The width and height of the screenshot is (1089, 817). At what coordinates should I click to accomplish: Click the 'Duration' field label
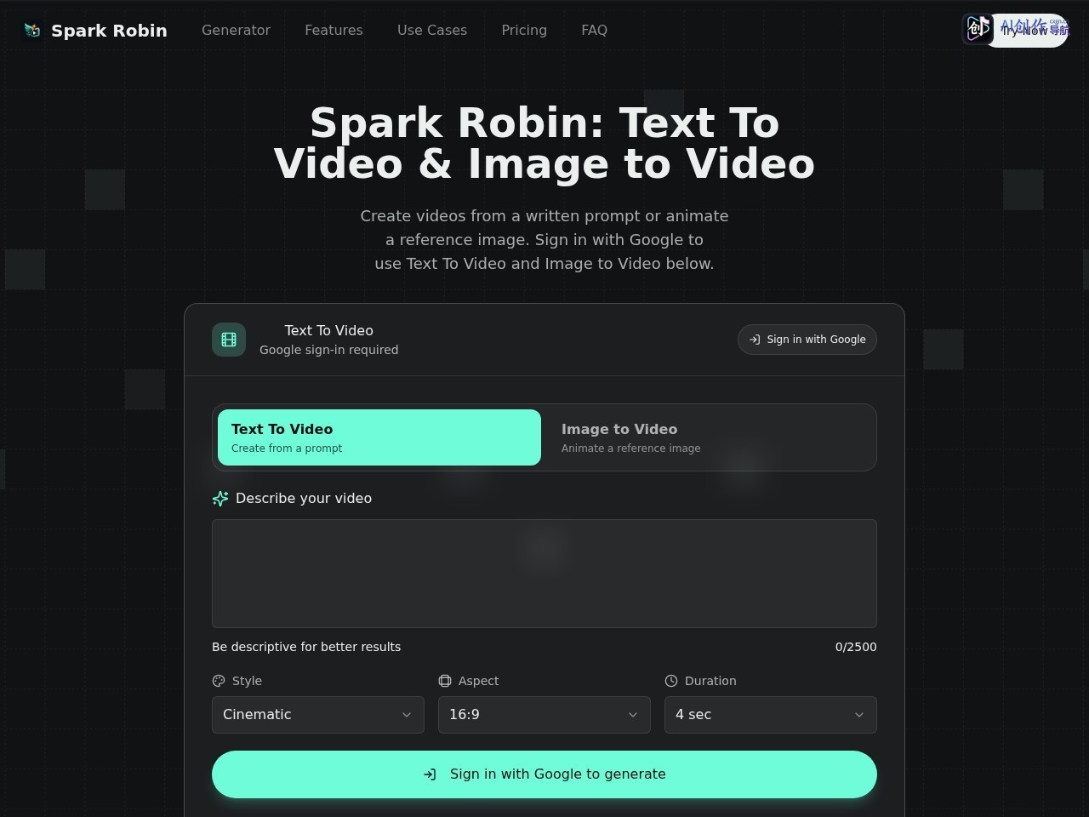[710, 681]
